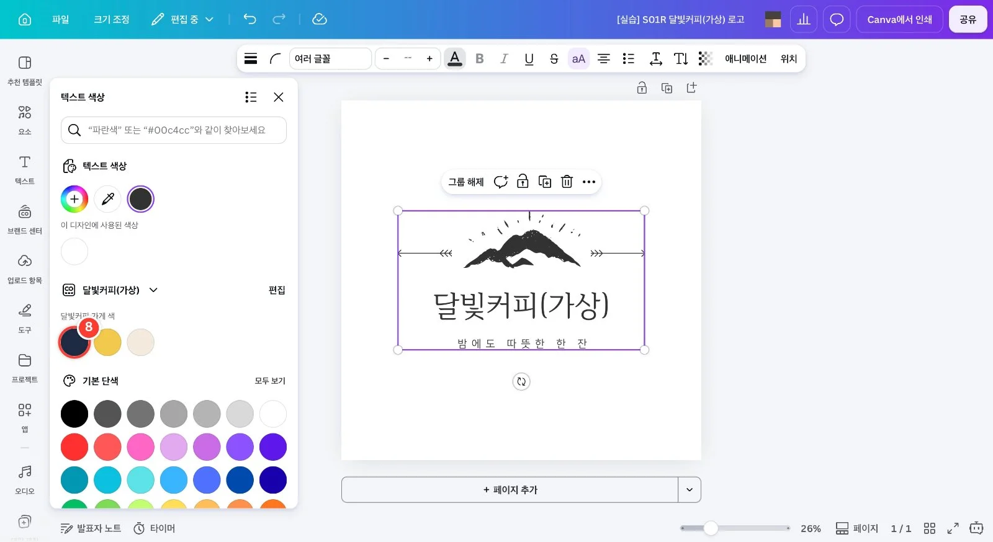Screen dimensions: 993x542
Task: Open the Uploads sidebar panel
Action: (x=25, y=269)
